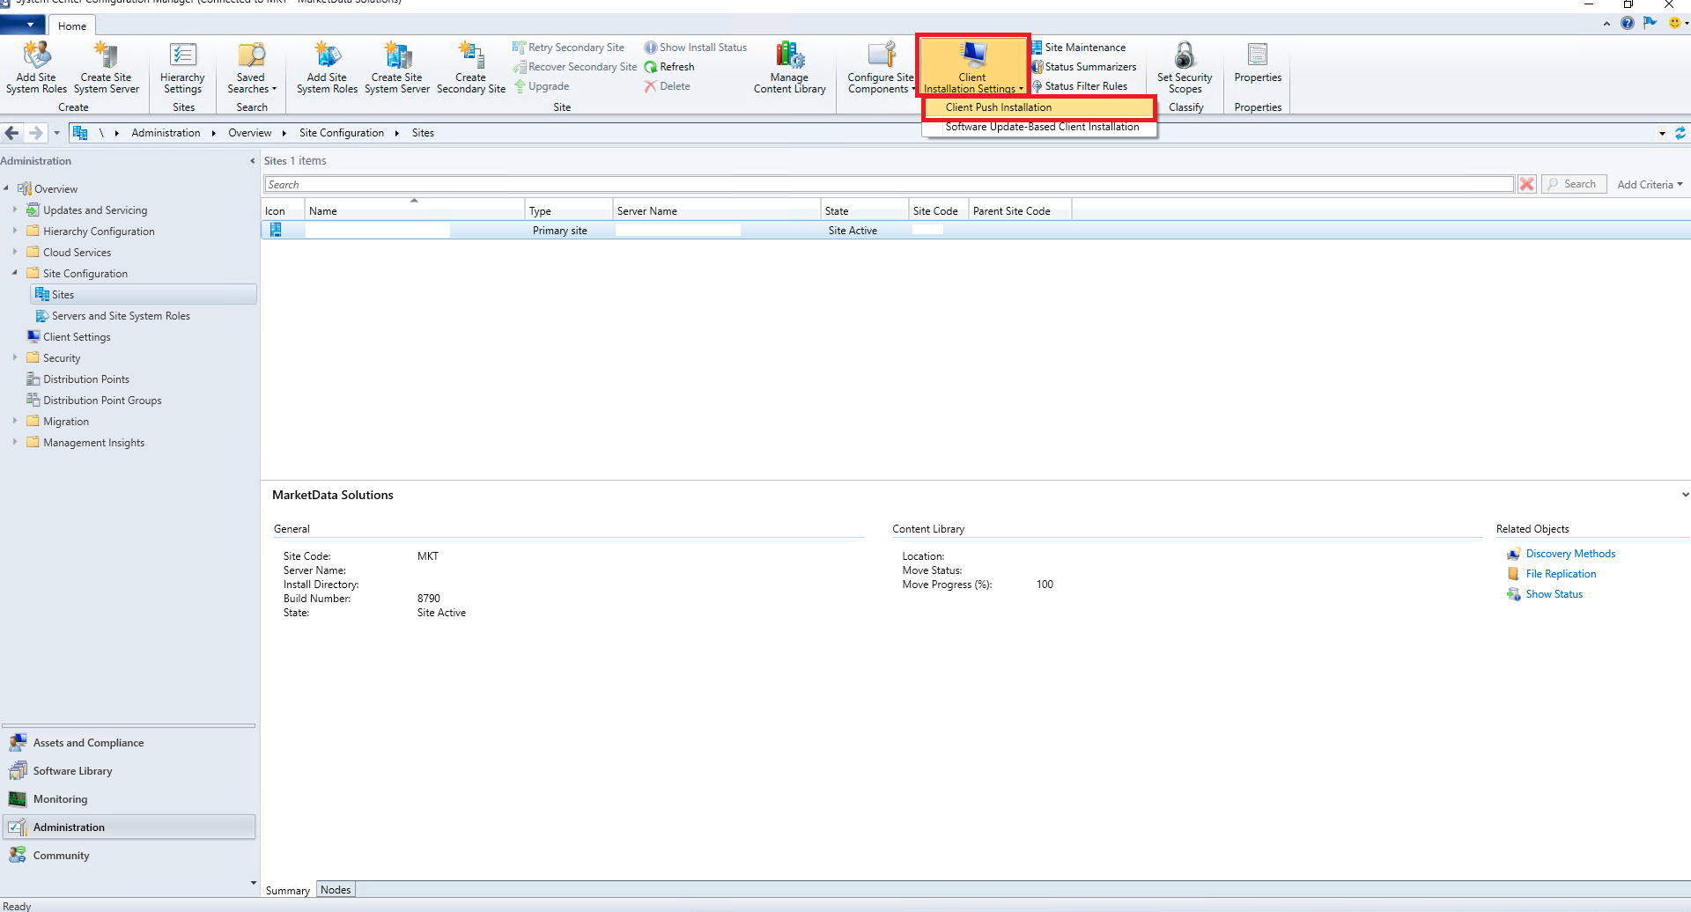Click the Forward navigation arrow

pyautogui.click(x=36, y=133)
